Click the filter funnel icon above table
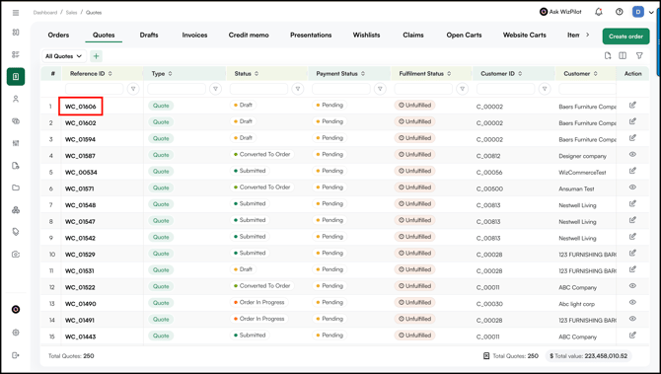The height and width of the screenshot is (374, 661). point(639,55)
